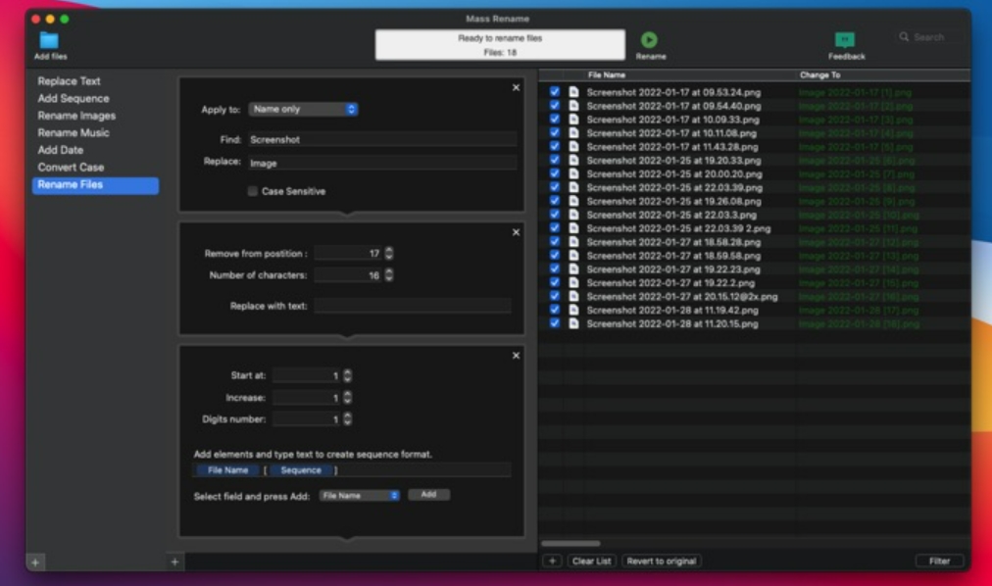
Task: Uncheck Screenshot 2022-01-17 at 10.09.33.png
Action: pos(554,119)
